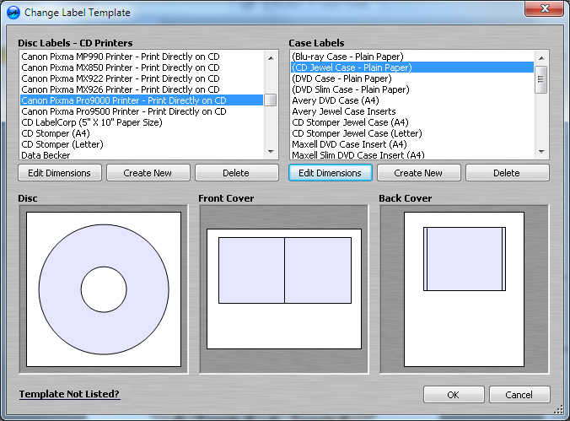
Task: Click the Front Cover preview thumbnail
Action: 284,289
